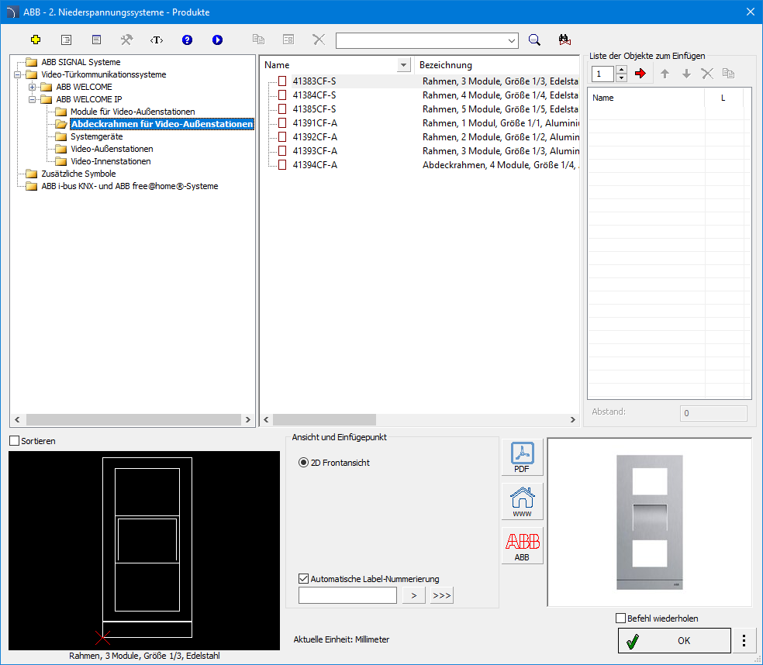Click the label numbering text field
The width and height of the screenshot is (763, 665).
pos(347,595)
